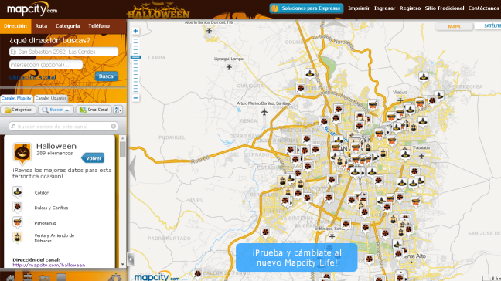
Task: Click the search within channel field
Action: tap(63, 127)
